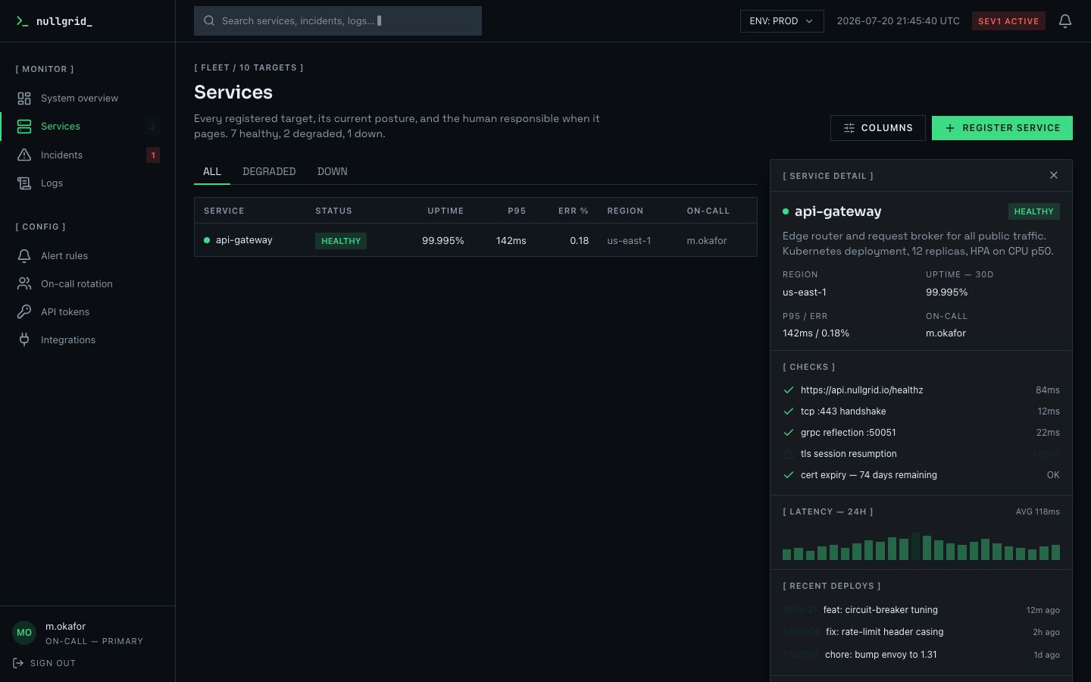This screenshot has width=1091, height=682.
Task: Sort by the P95 column header
Action: coord(517,211)
